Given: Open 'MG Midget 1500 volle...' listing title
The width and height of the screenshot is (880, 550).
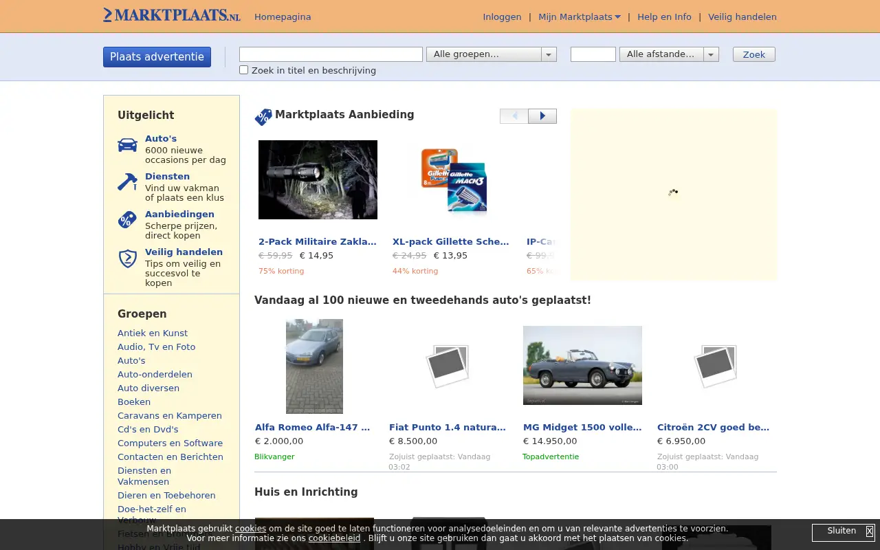Looking at the screenshot, I should [582, 428].
